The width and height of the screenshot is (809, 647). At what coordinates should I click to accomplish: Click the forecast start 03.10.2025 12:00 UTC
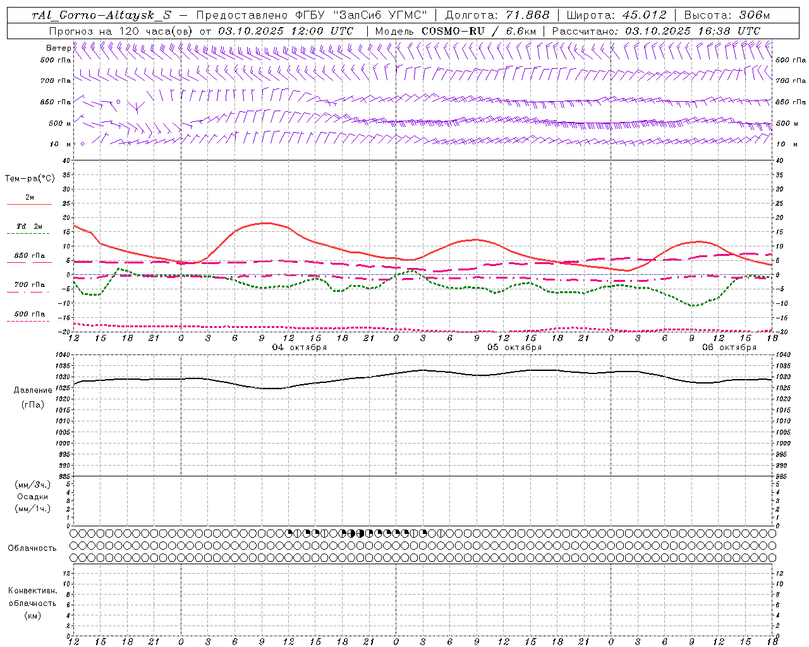click(286, 31)
